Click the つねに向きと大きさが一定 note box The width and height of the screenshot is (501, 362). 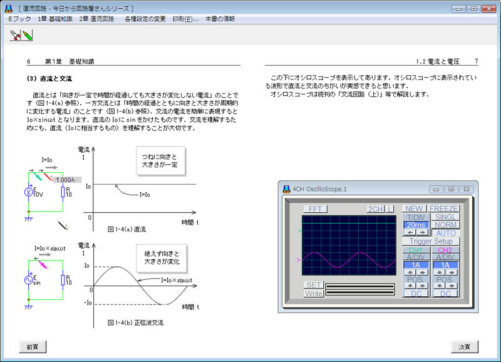pyautogui.click(x=160, y=161)
